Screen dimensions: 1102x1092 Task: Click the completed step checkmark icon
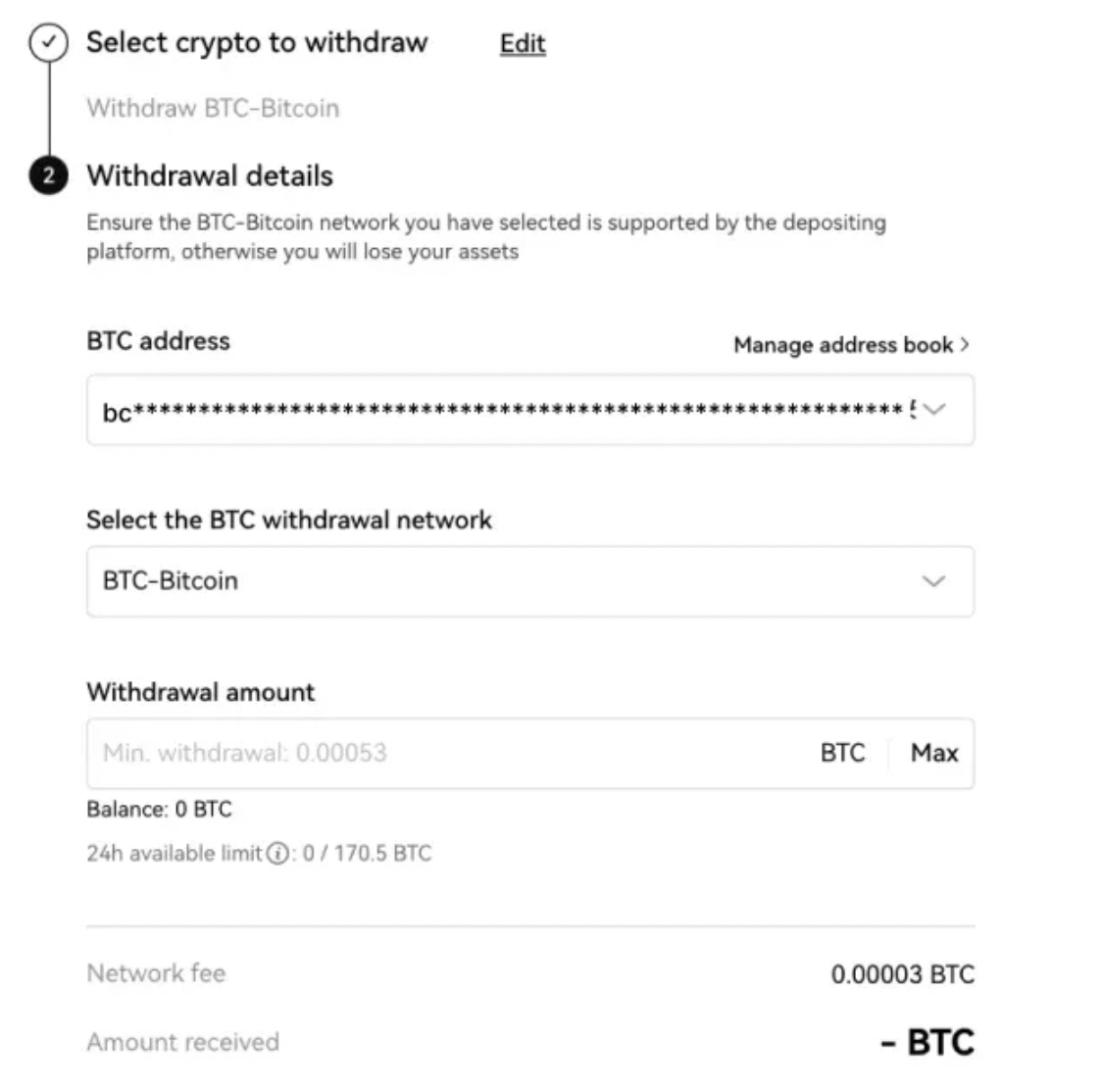click(x=46, y=42)
